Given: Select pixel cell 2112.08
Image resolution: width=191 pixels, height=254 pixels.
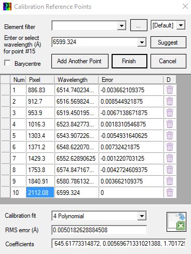Looking at the screenshot, I should [x=40, y=192].
